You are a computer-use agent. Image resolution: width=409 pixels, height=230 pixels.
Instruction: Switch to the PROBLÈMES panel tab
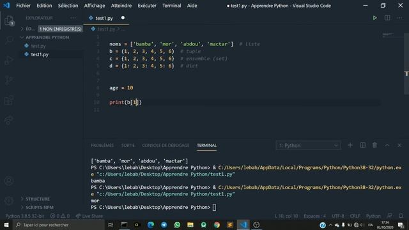(x=102, y=145)
